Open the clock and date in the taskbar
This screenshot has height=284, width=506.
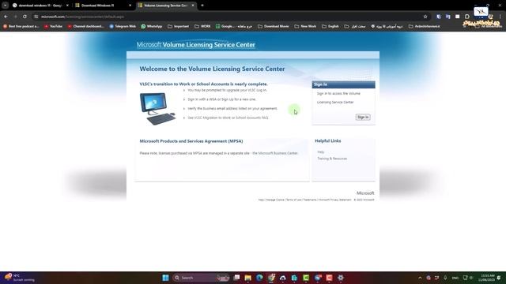tap(487, 278)
